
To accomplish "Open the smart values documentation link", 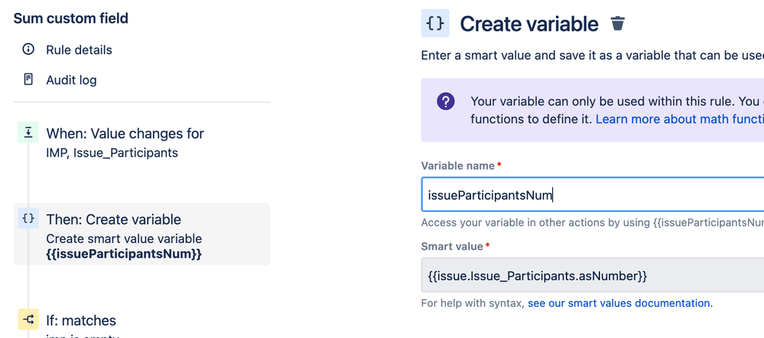I will tap(619, 304).
